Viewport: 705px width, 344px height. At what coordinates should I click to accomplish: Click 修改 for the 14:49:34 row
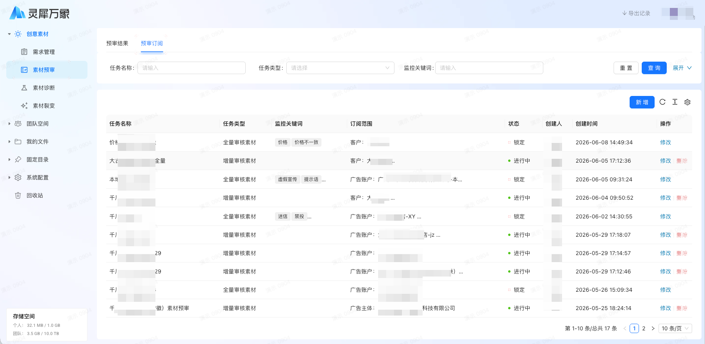click(x=666, y=142)
